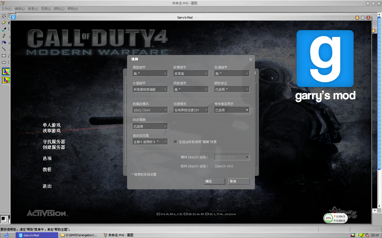Confirm video settings with 确定 button

coord(215,181)
